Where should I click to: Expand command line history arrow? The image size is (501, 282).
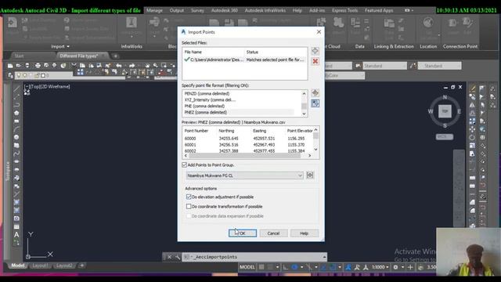click(324, 257)
